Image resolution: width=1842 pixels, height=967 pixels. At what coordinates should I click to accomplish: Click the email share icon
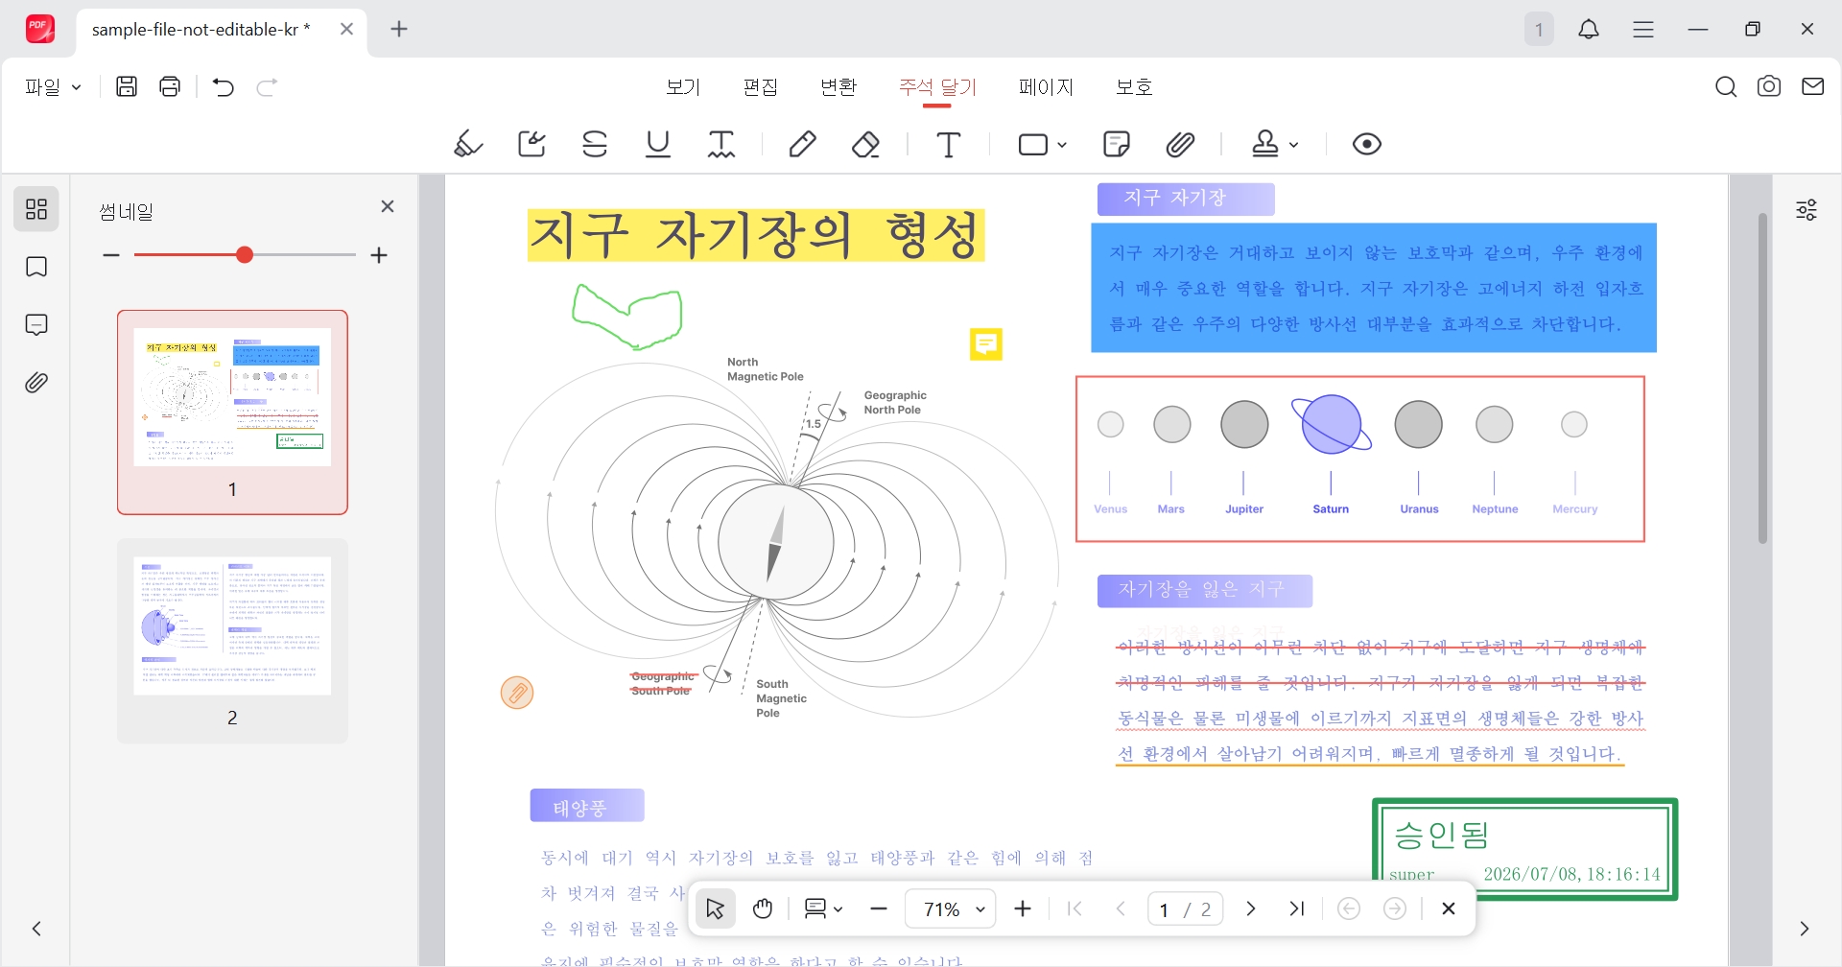[1812, 86]
